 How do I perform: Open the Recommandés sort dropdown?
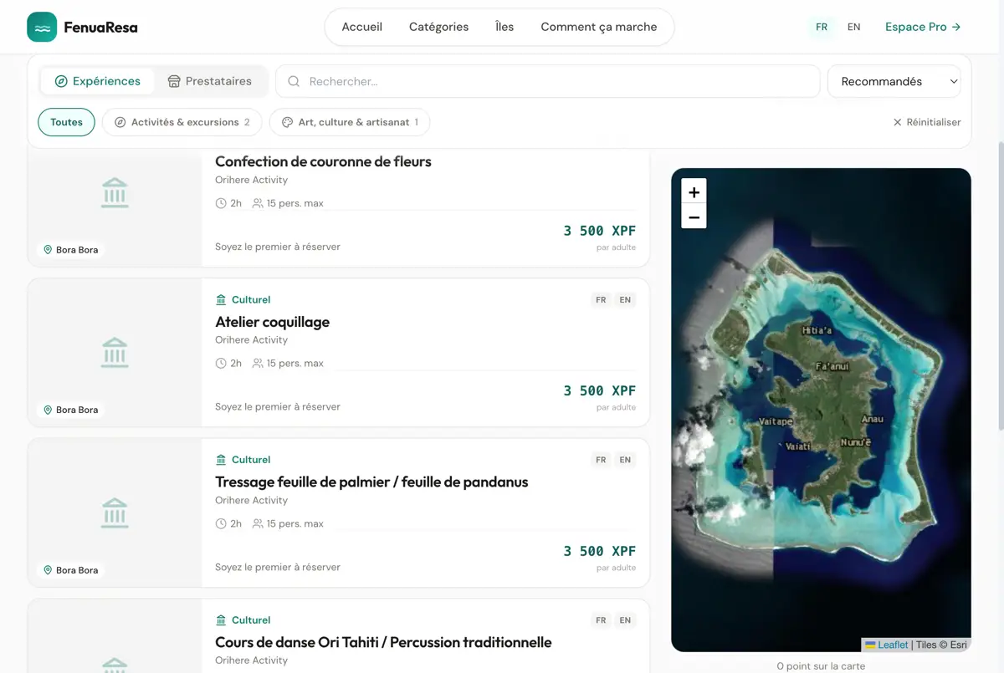click(894, 81)
